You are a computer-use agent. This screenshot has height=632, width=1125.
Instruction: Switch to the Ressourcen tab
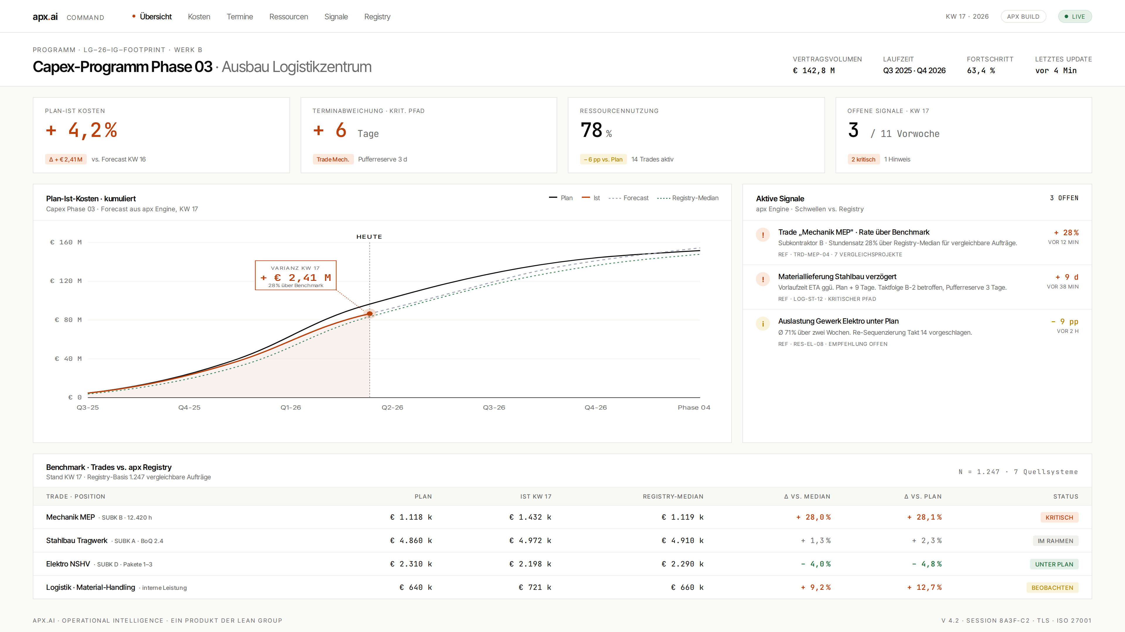(289, 17)
